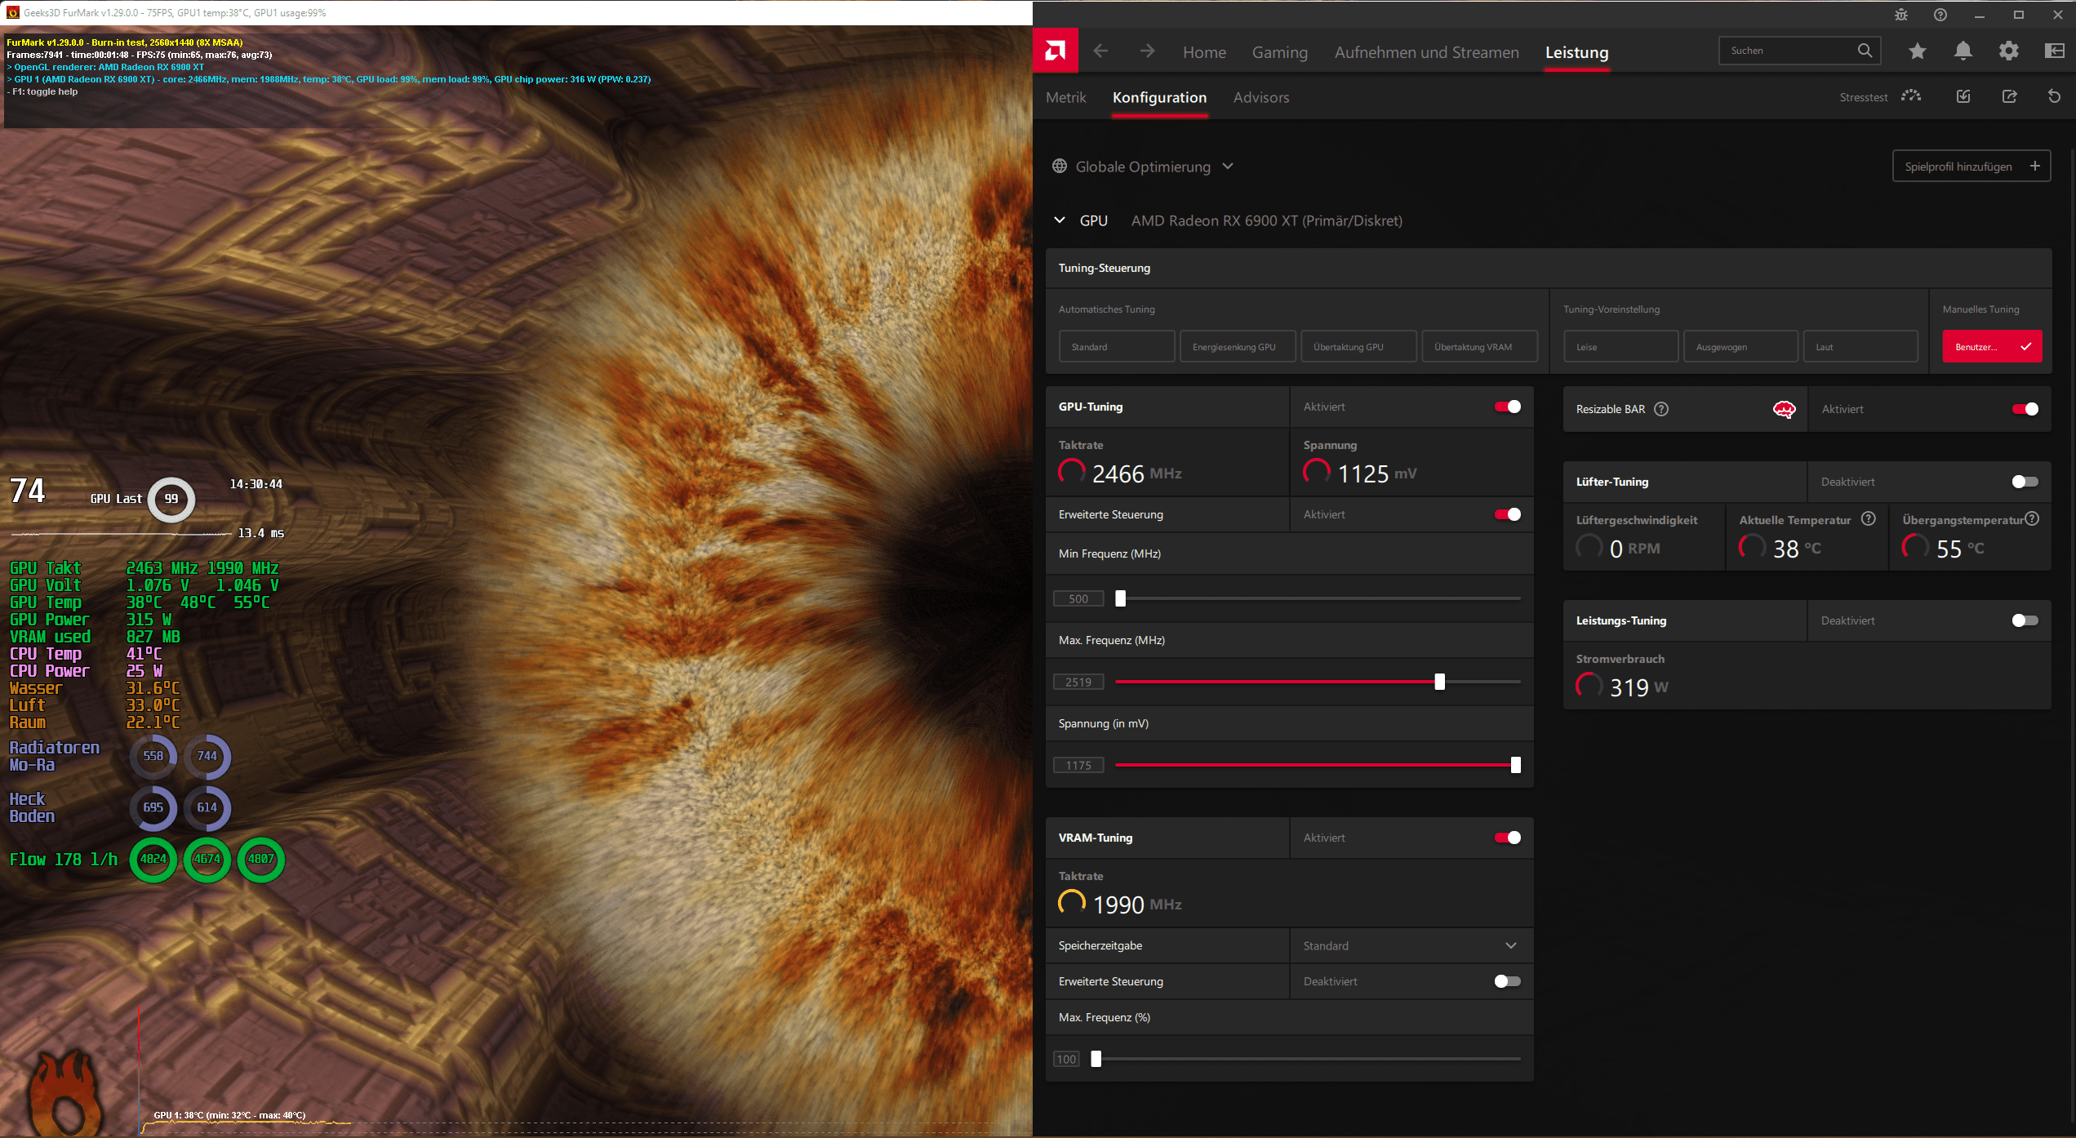Switch to the Konfiguration subtab

point(1159,97)
